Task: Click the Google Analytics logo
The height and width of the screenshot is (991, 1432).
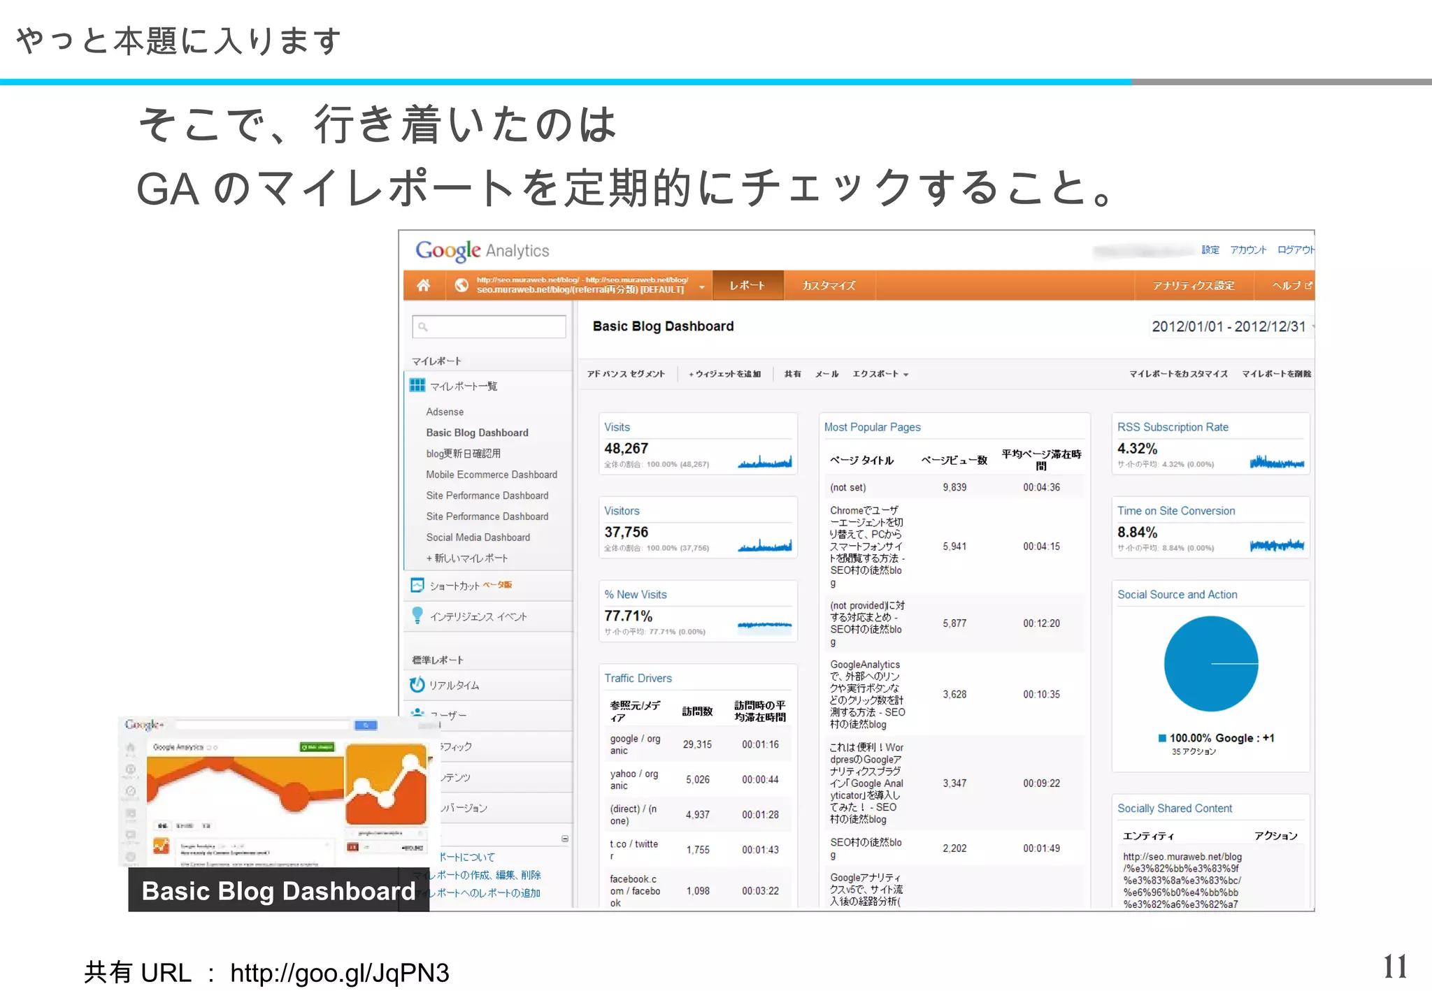Action: 482,250
